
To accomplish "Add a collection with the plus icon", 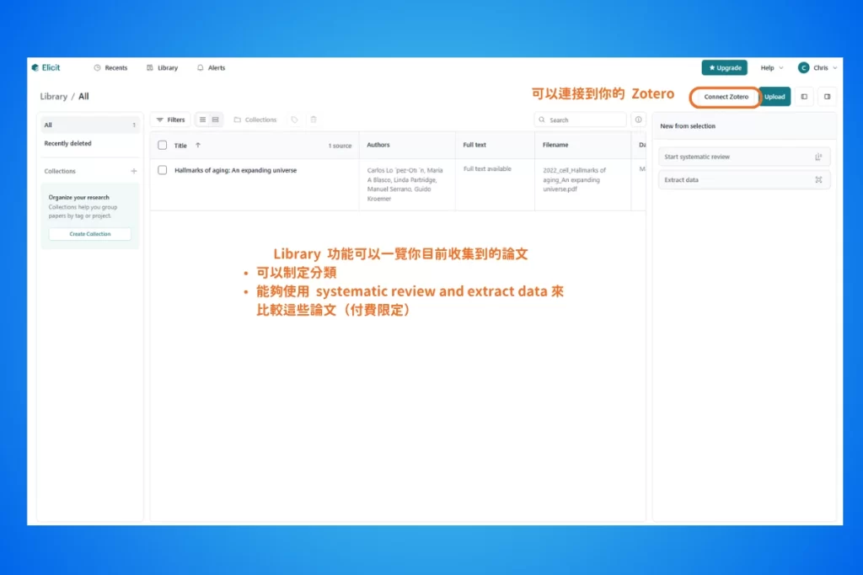I will [x=134, y=171].
